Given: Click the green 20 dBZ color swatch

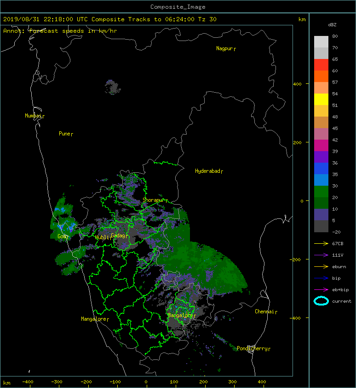Looking at the screenshot, I should pyautogui.click(x=321, y=192).
